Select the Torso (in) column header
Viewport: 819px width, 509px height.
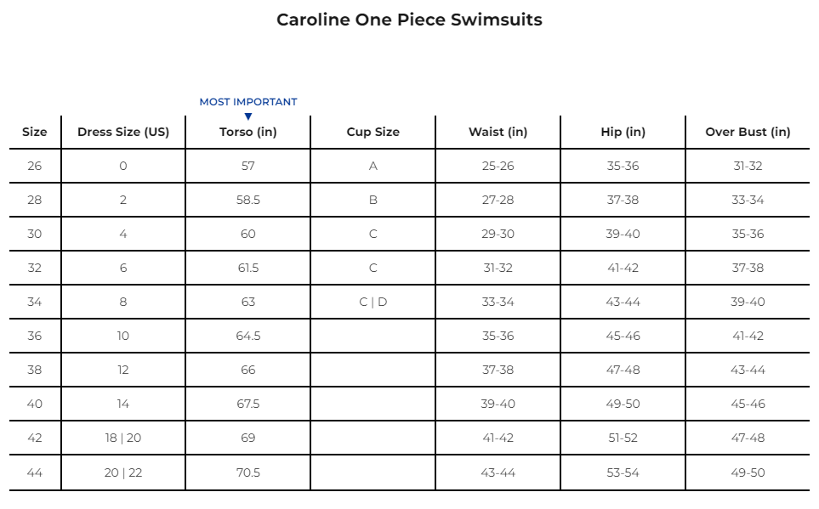[x=248, y=132]
